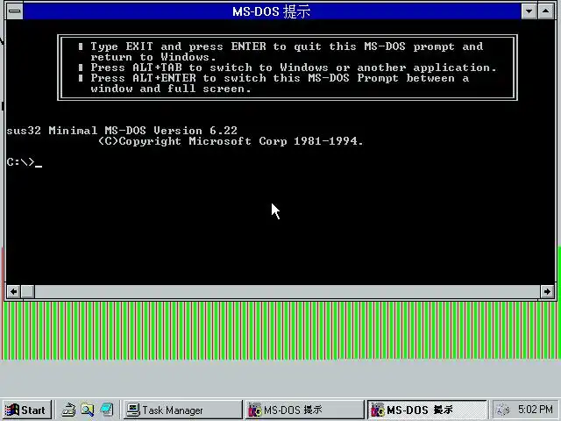Click the horizontal scrollbar right arrow
Screen dimensions: 561x421
(547, 291)
